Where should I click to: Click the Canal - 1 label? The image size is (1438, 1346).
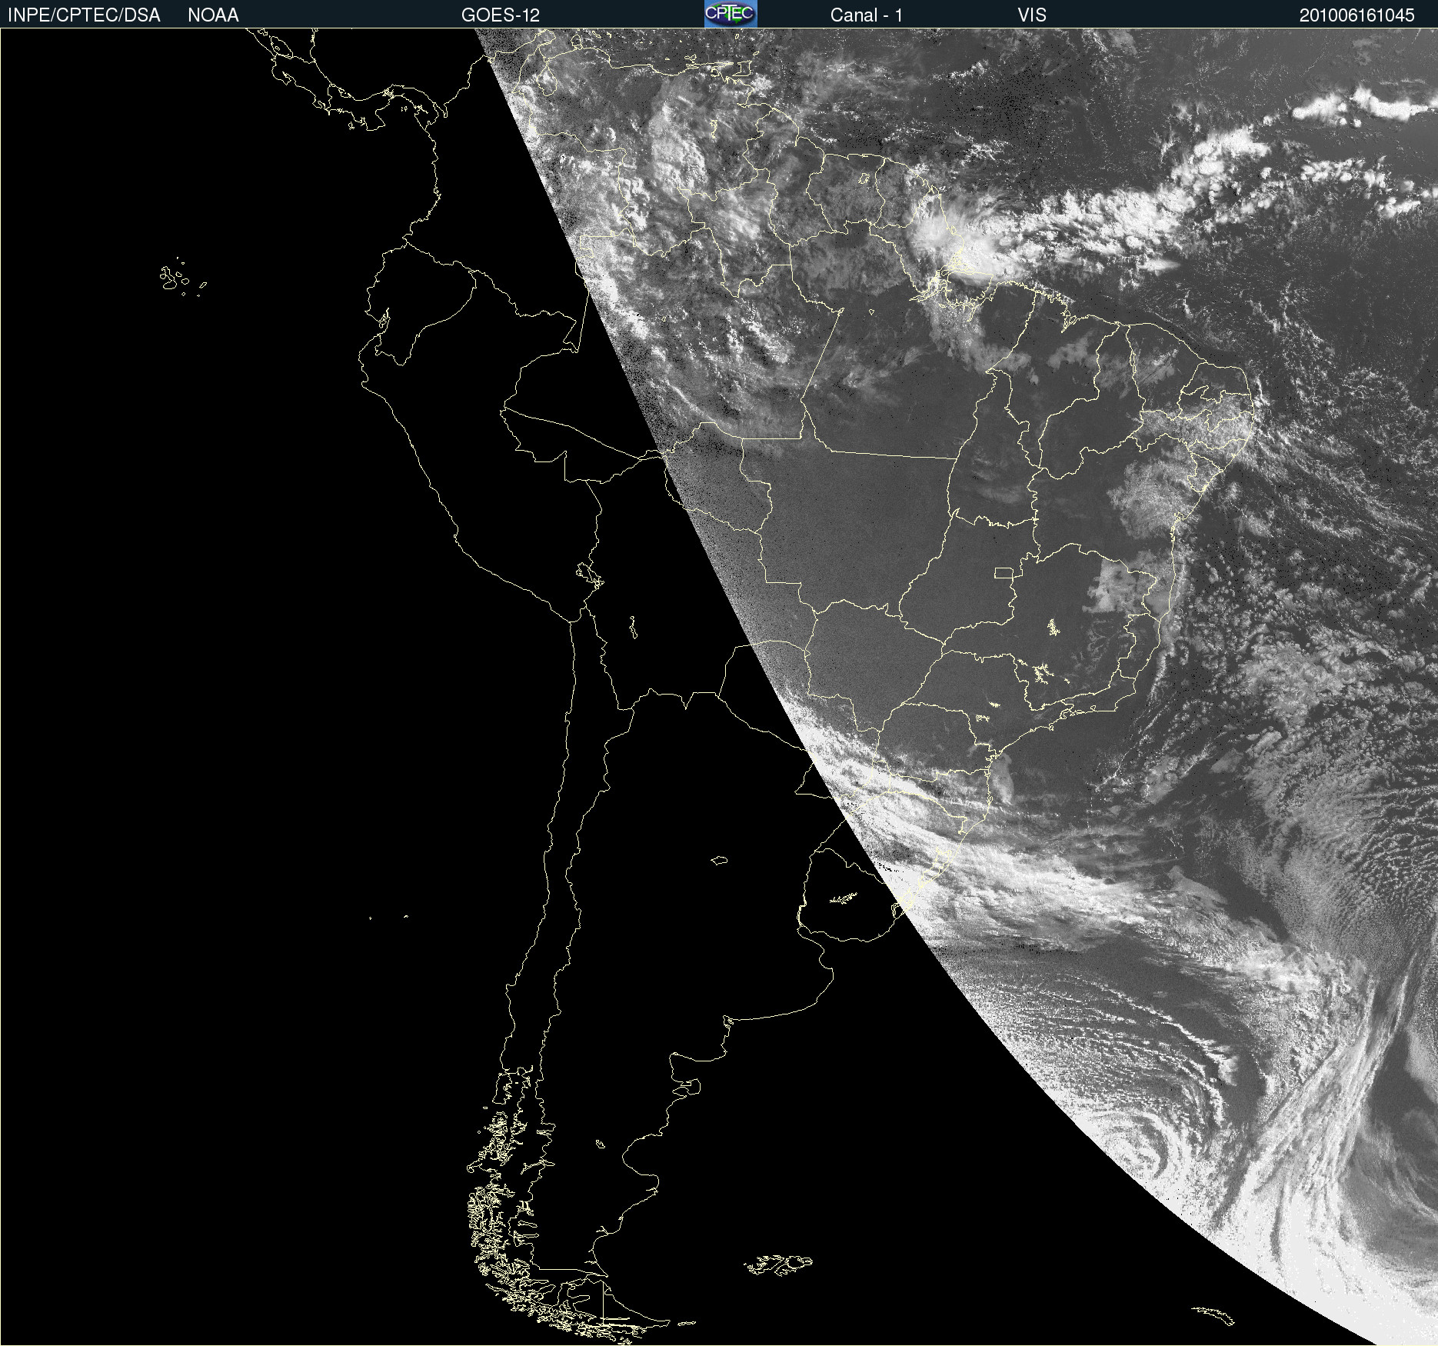(867, 15)
